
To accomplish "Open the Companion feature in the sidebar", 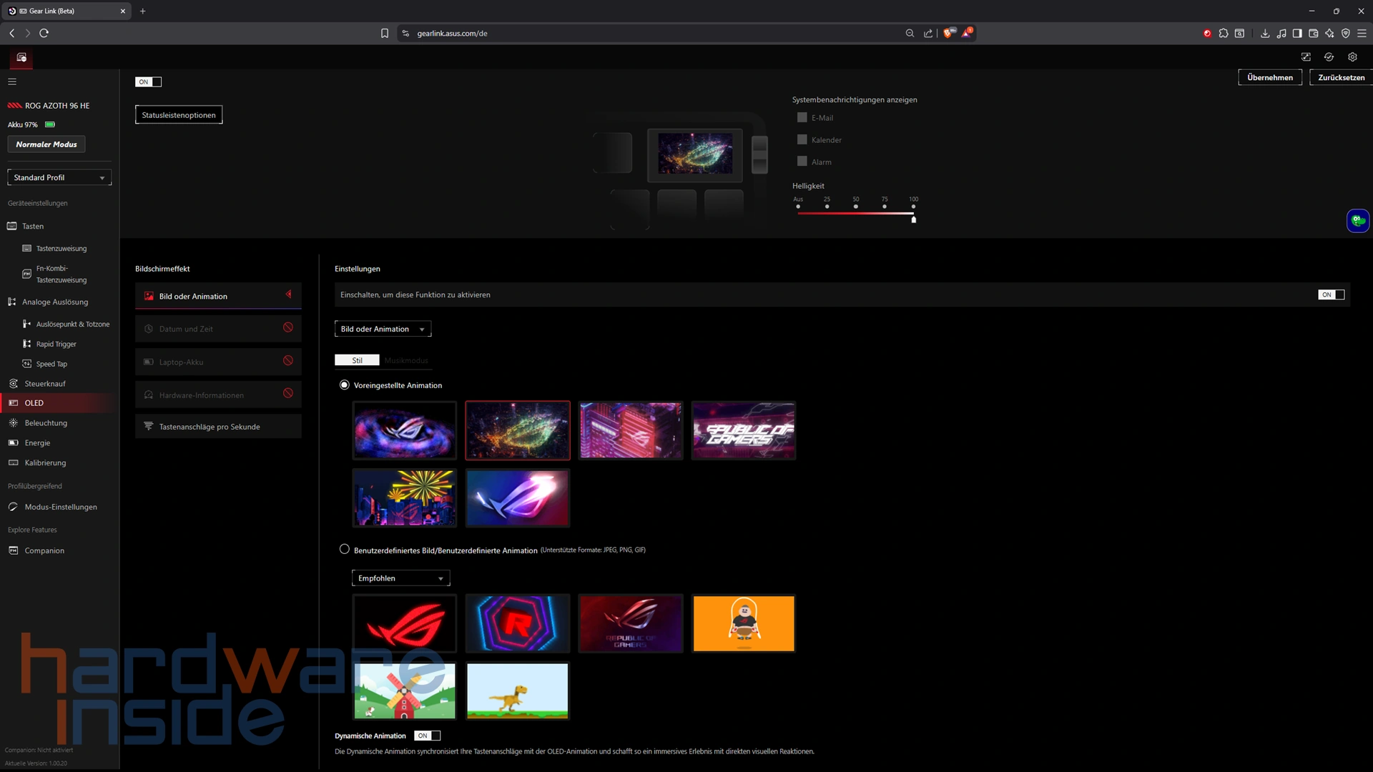I will click(x=44, y=550).
